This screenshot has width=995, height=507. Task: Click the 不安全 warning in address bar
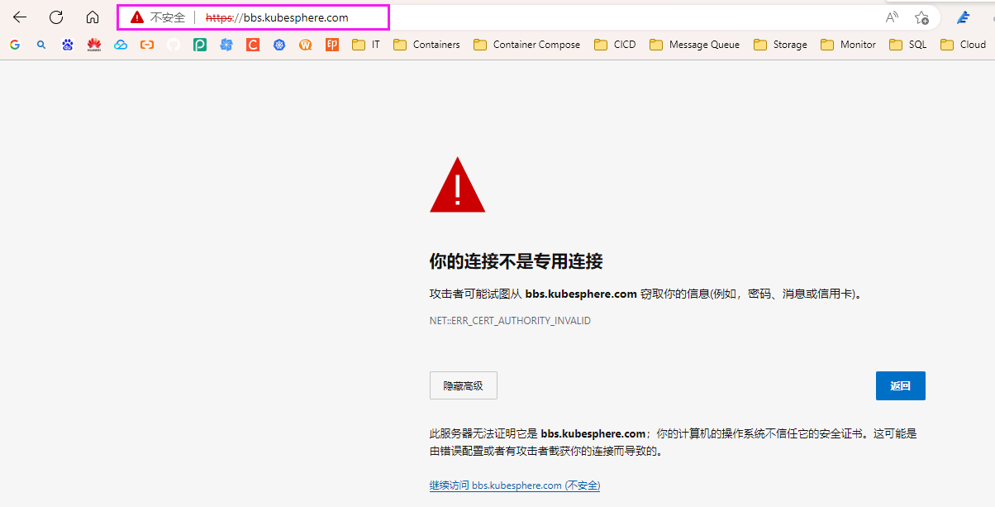[159, 17]
